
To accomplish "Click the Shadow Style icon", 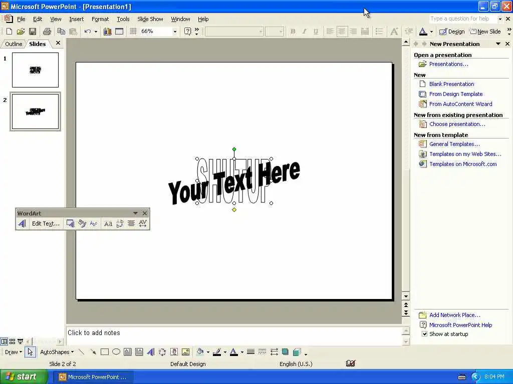I will click(285, 352).
